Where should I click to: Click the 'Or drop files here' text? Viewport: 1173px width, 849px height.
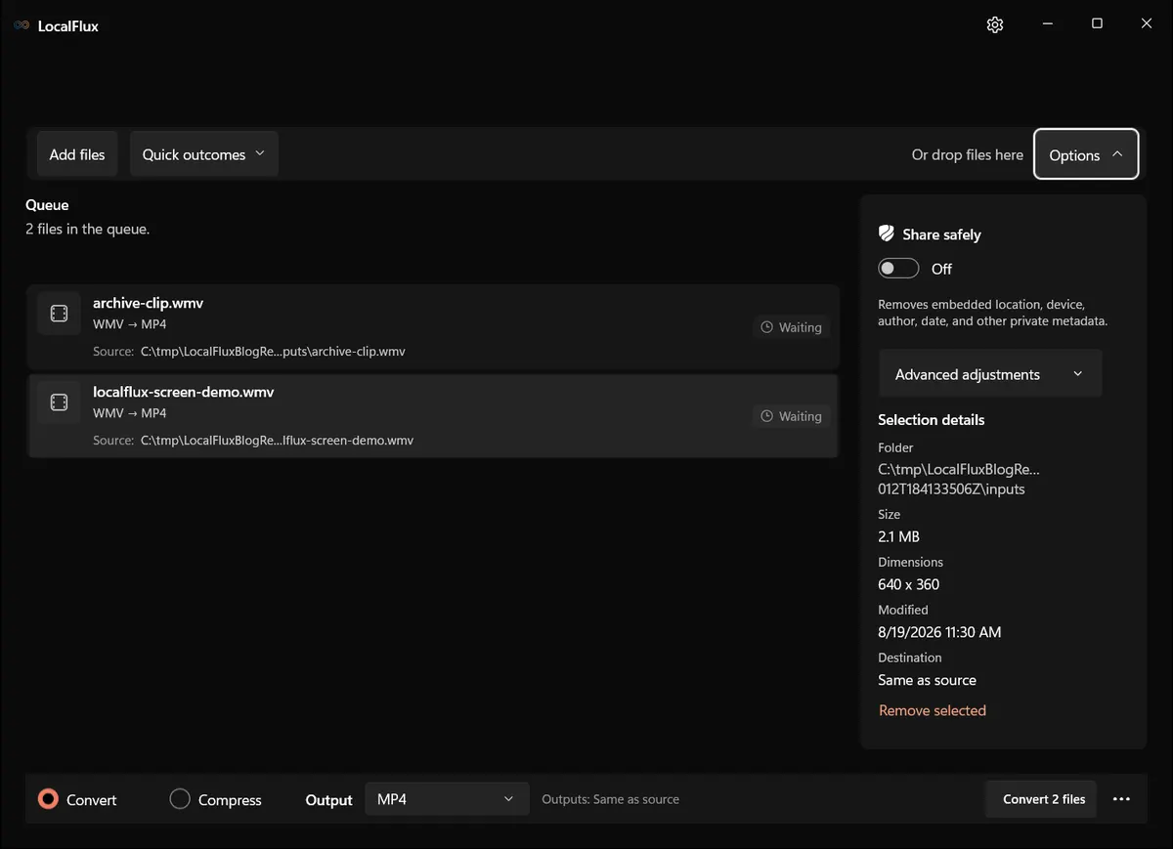tap(968, 154)
